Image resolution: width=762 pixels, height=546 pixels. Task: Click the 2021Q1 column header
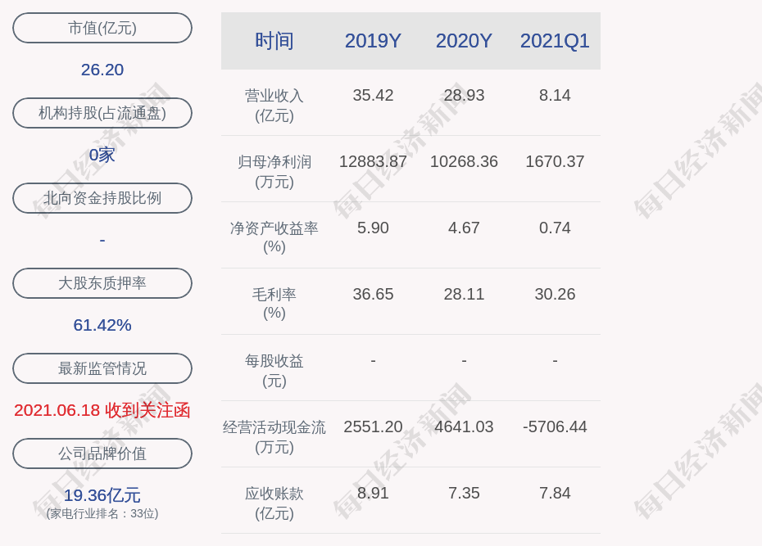click(555, 41)
